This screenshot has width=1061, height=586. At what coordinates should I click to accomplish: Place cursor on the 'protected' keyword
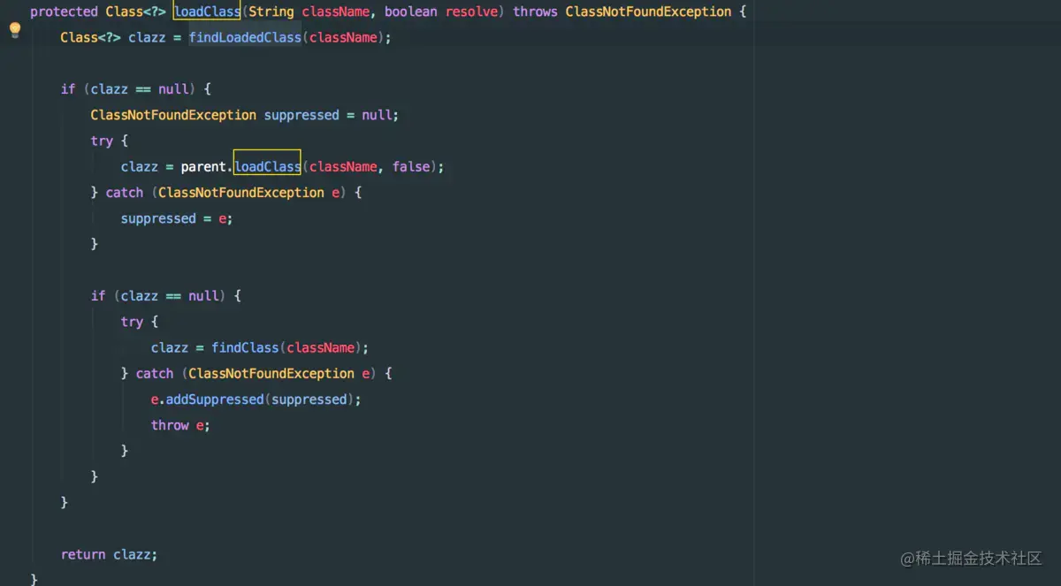(x=64, y=11)
